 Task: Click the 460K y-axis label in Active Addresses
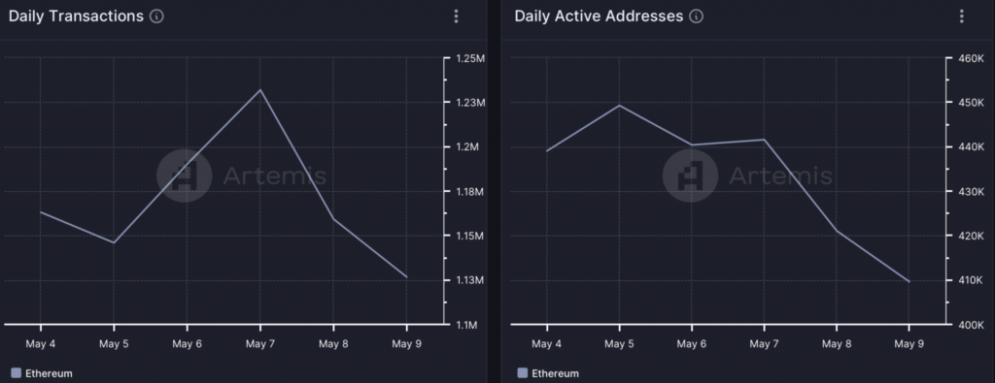[x=971, y=58]
